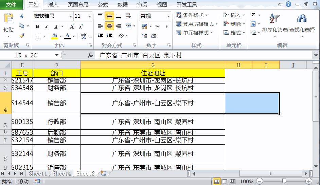This screenshot has height=185, width=320.
Task: Open the font name dropdown 微软雅黑
Action: [71, 16]
